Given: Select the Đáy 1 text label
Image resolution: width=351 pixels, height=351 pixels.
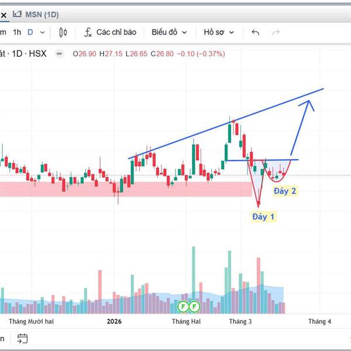Looking at the screenshot, I should click(x=263, y=216).
